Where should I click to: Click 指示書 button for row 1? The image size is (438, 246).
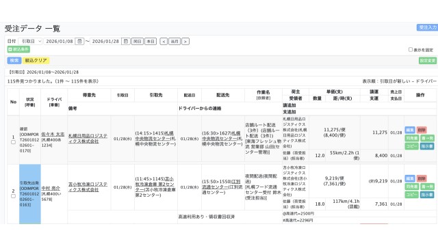tap(427, 146)
